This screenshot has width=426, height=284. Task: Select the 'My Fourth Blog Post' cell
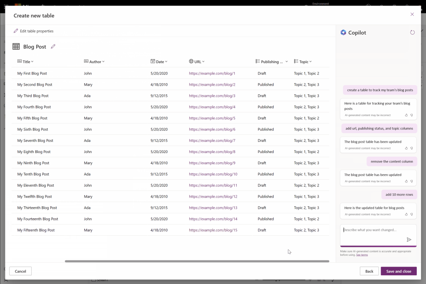[x=34, y=107]
